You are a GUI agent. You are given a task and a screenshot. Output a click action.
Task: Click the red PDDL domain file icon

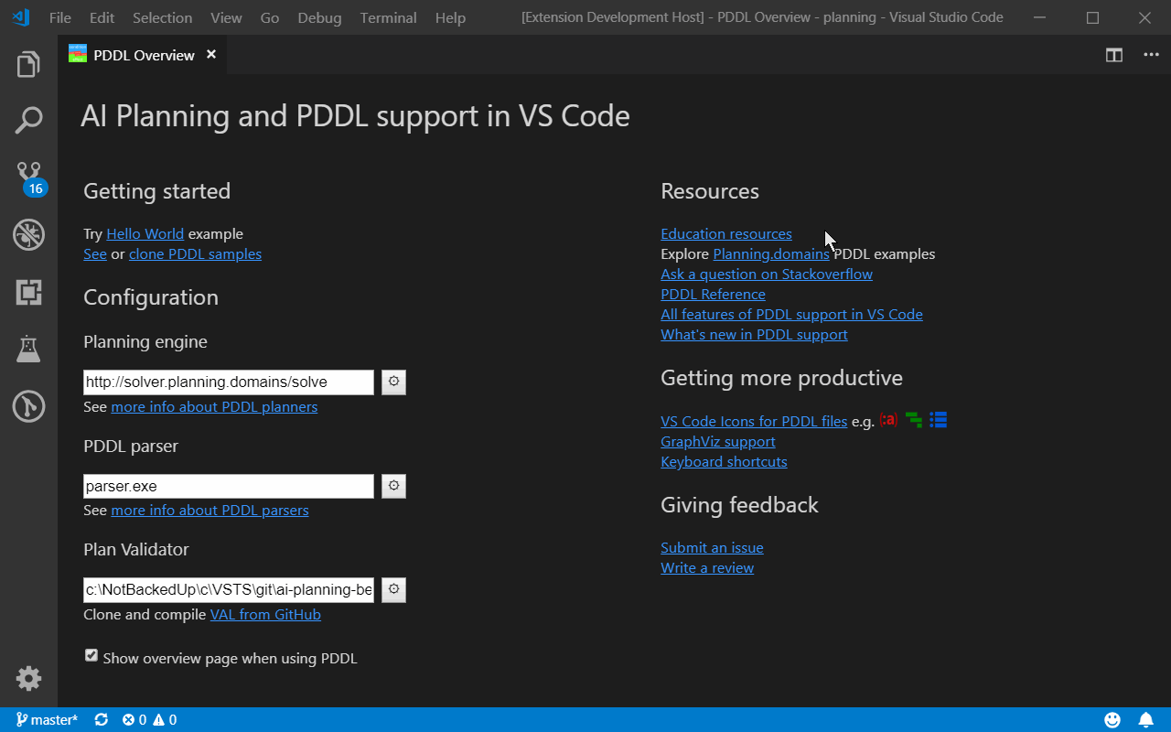(x=888, y=420)
